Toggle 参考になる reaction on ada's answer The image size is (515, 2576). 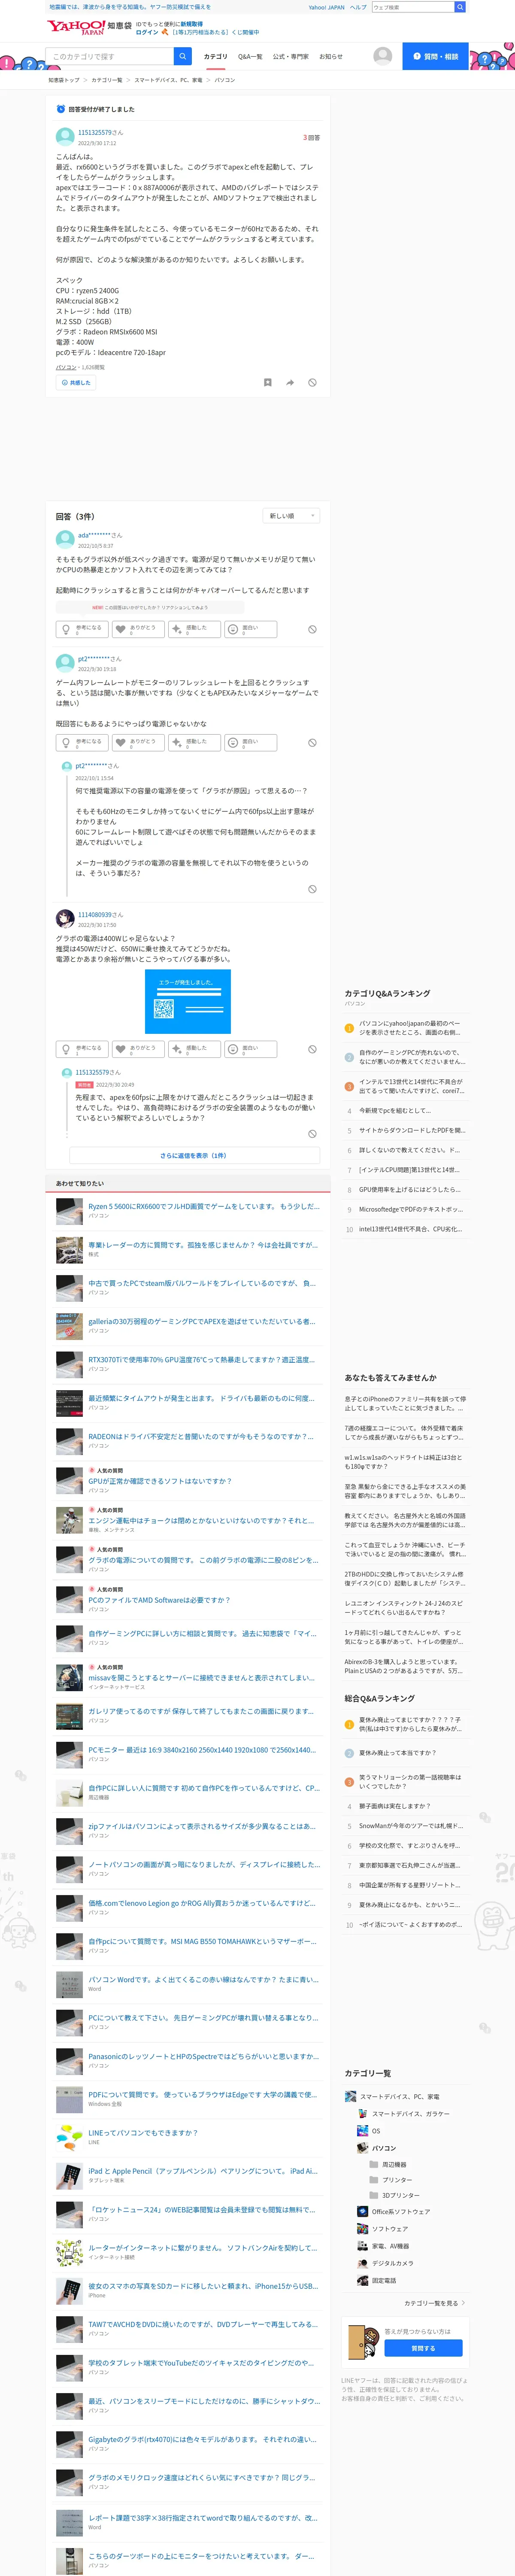pyautogui.click(x=82, y=629)
